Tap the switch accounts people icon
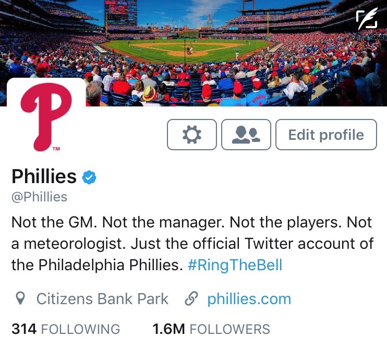Screen dimensions: 387x349 (246, 135)
